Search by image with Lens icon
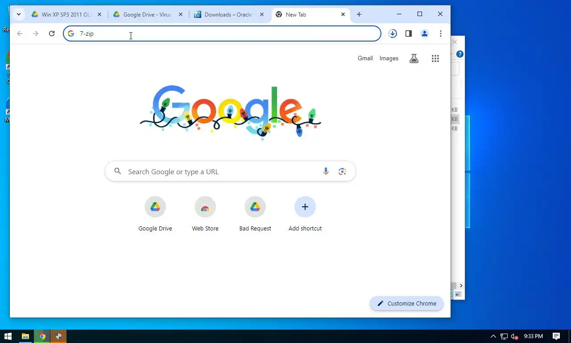Viewport: 571px width, 343px height. pyautogui.click(x=342, y=171)
